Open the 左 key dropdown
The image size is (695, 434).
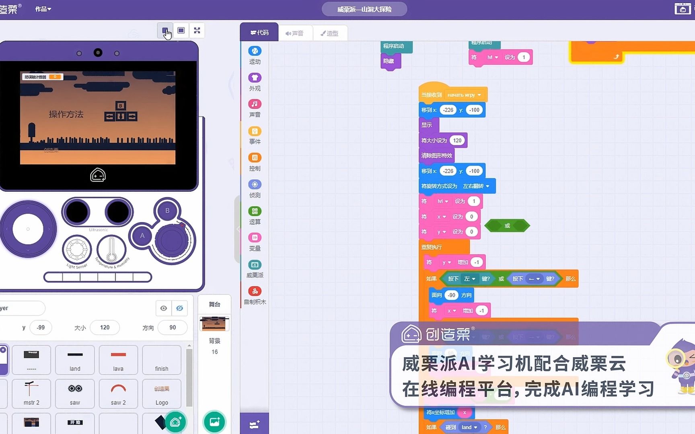click(470, 279)
